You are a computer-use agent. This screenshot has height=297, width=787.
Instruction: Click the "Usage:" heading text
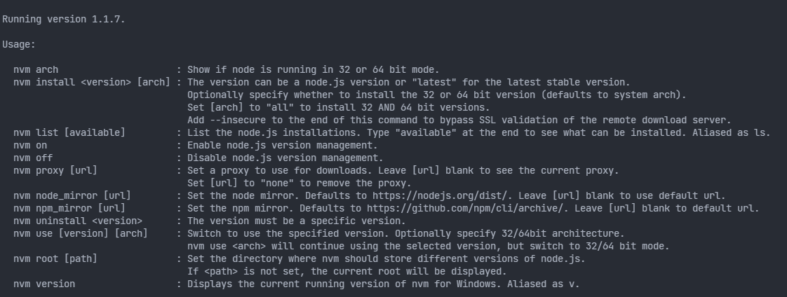19,44
